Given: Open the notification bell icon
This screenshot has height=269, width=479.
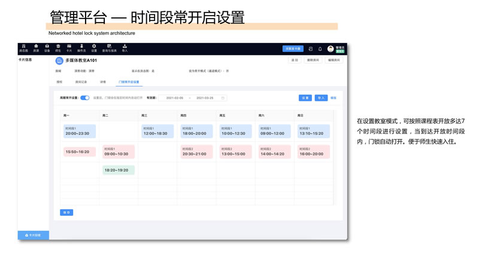Looking at the screenshot, I should 320,49.
